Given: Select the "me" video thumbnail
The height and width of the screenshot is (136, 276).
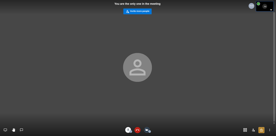Looking at the screenshot, I should [x=265, y=6].
